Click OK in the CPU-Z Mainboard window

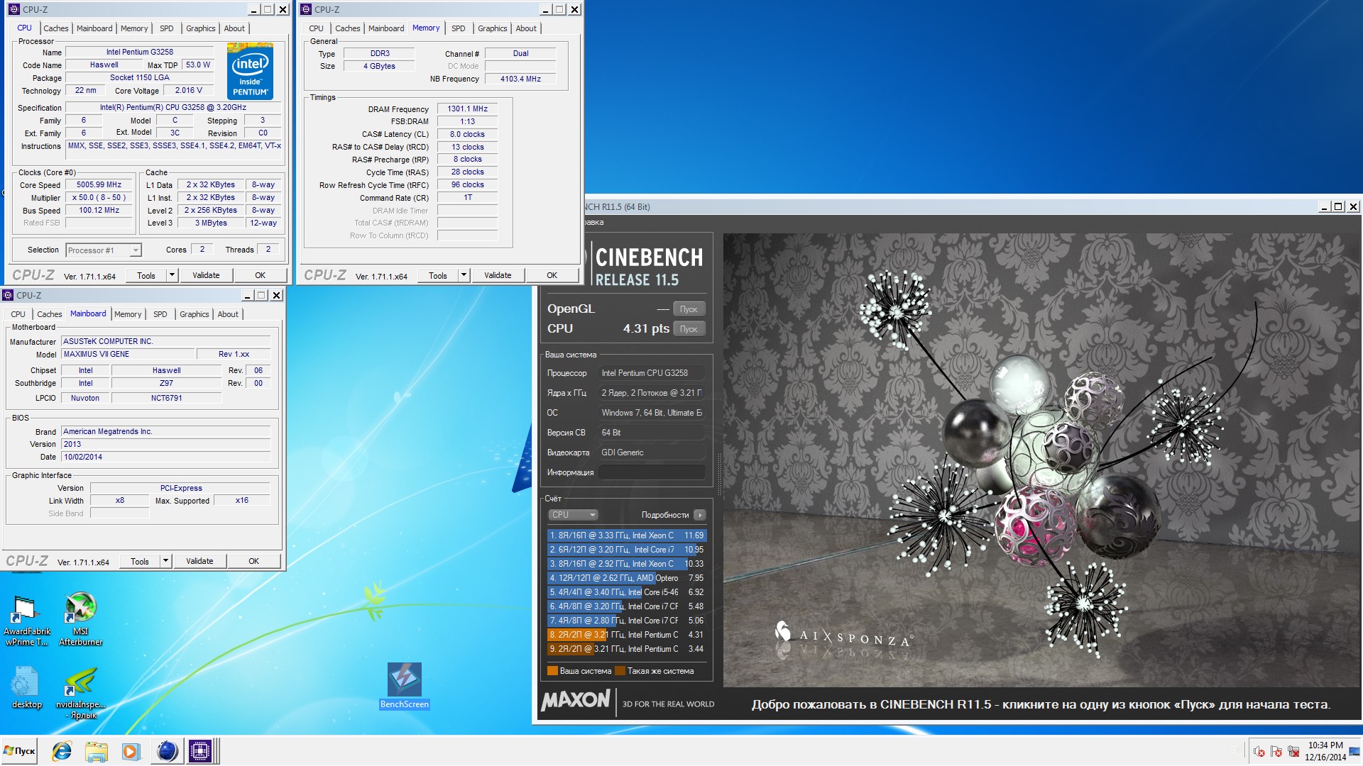[253, 561]
